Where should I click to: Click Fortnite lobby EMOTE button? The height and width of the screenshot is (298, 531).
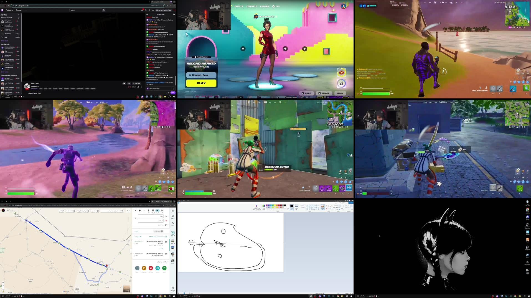[x=324, y=93]
